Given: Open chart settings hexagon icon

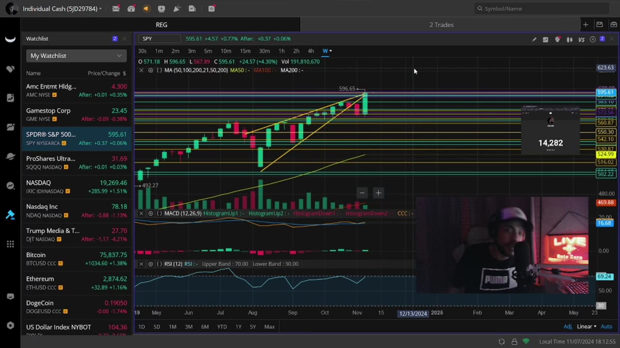Looking at the screenshot, I should coord(592,40).
